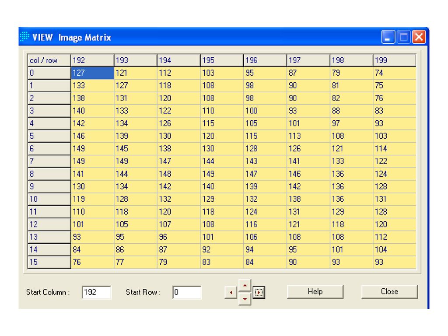Select row header 3

click(49, 111)
